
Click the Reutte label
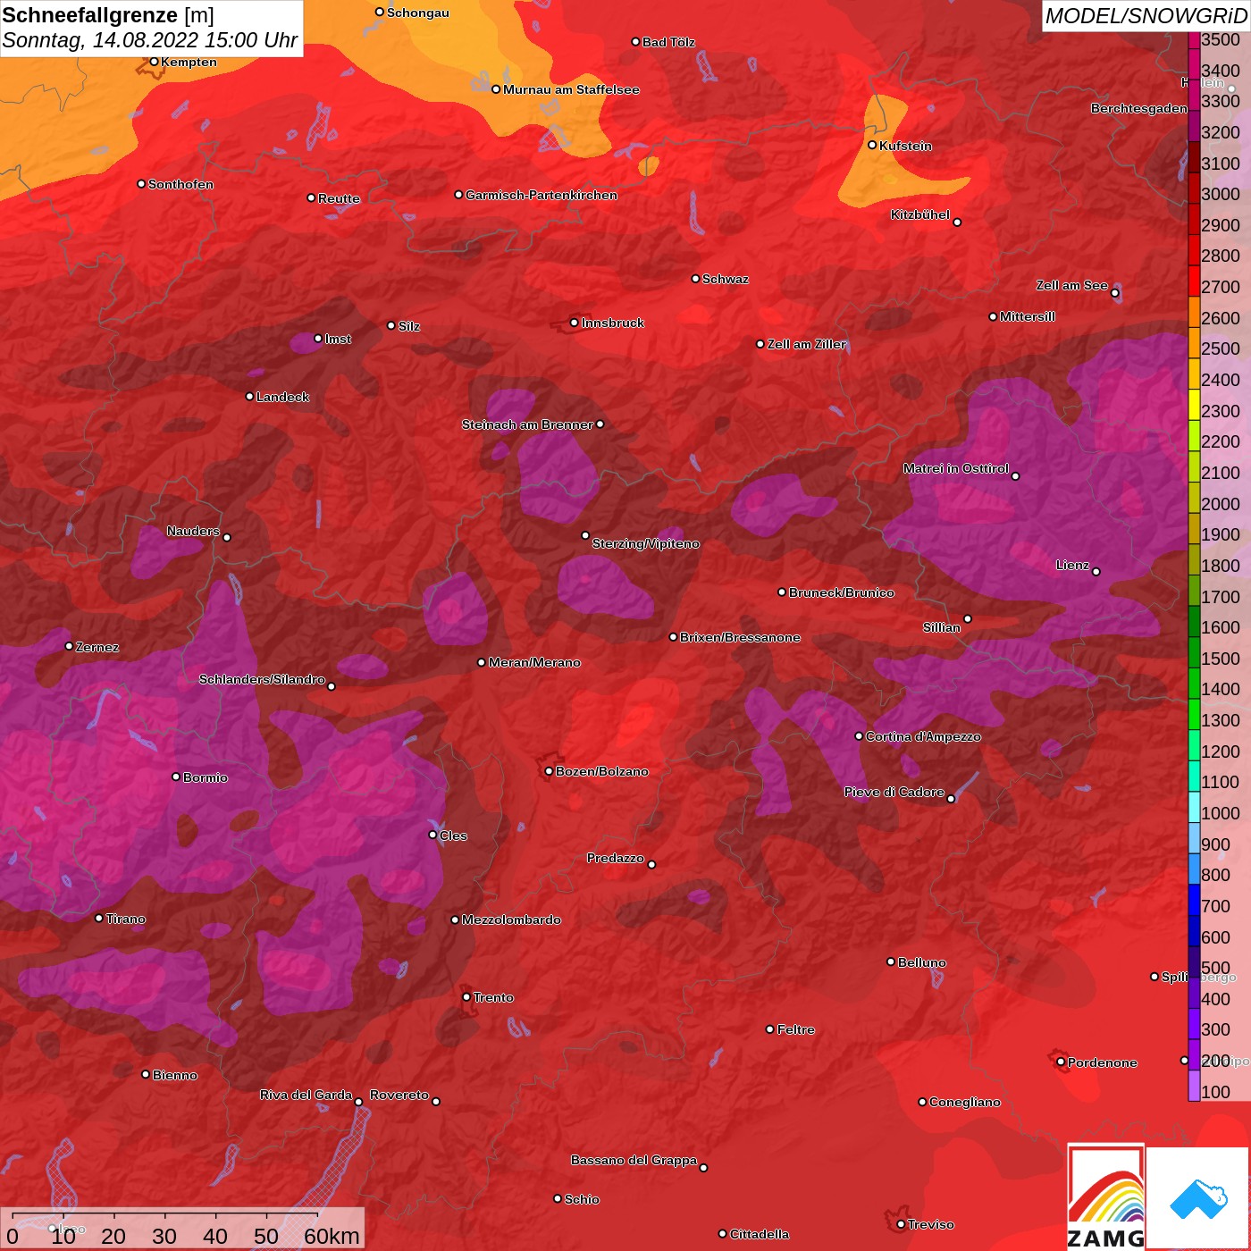click(x=339, y=198)
